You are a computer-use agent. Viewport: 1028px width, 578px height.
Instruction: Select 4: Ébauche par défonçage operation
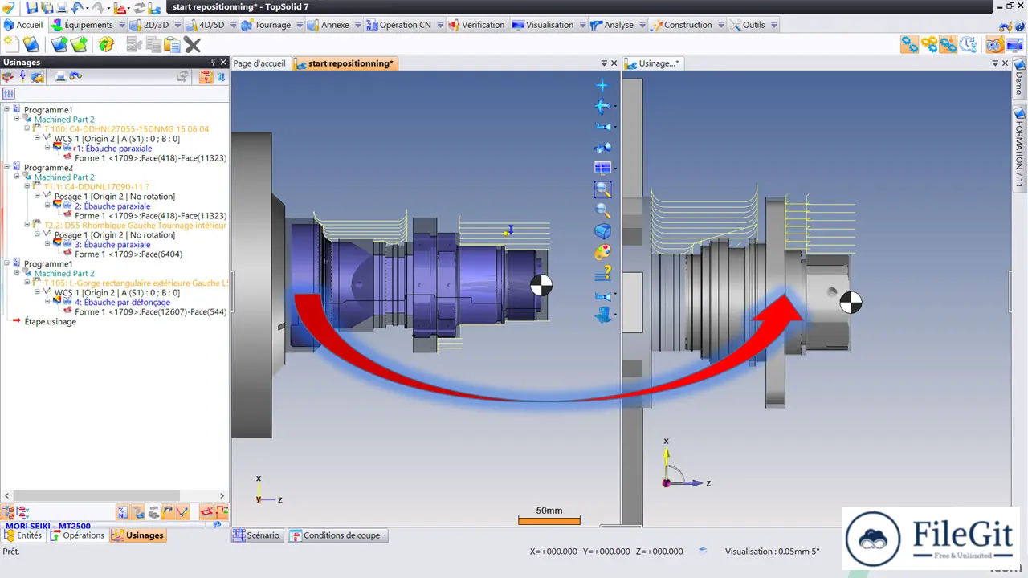click(x=122, y=303)
